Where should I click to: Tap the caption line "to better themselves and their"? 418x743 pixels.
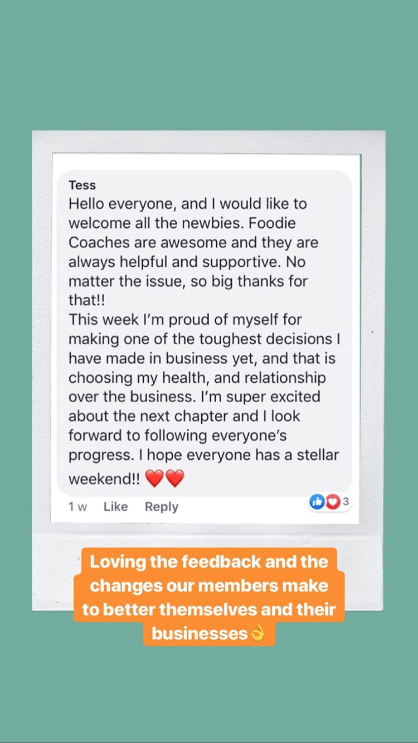209,609
